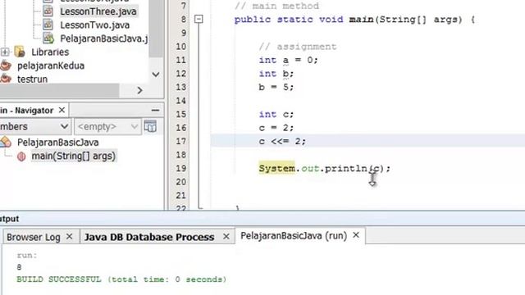
Task: Click the line 'b = 5;'
Action: (x=276, y=87)
